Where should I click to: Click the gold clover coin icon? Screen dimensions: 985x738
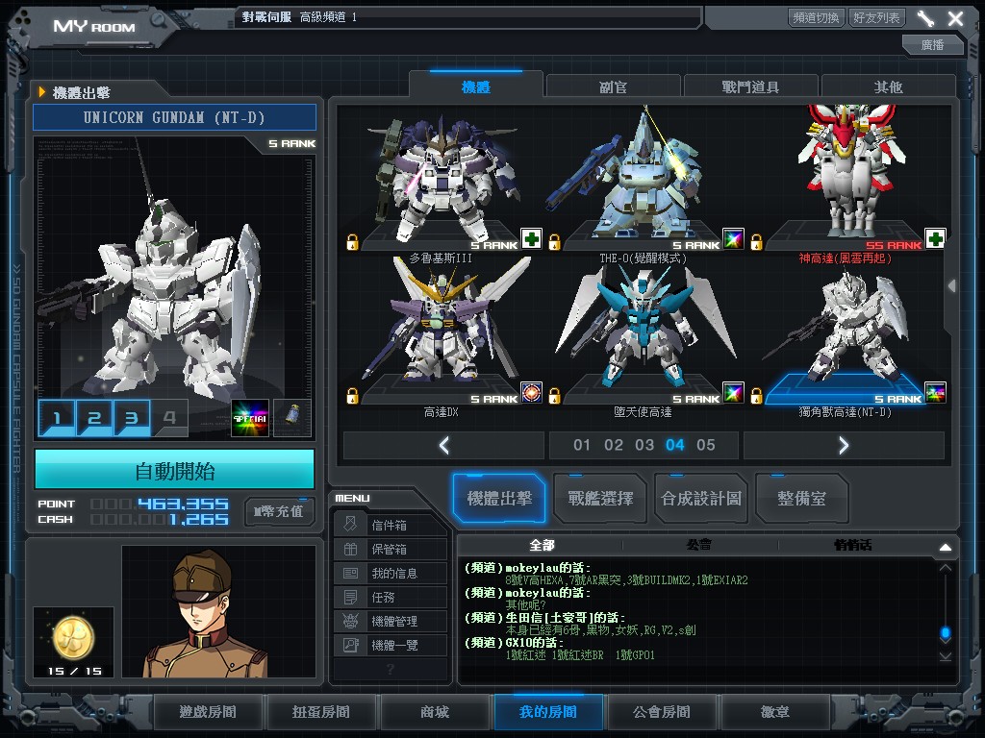pos(73,638)
